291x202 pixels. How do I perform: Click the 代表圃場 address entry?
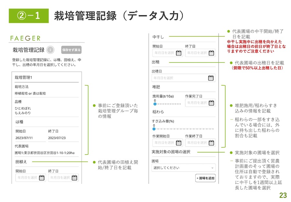pos(45,153)
